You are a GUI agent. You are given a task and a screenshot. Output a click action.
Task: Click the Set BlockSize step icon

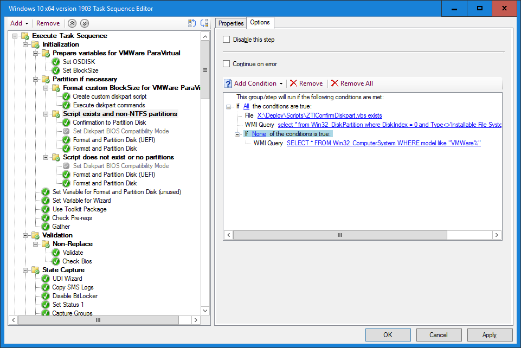tap(56, 70)
